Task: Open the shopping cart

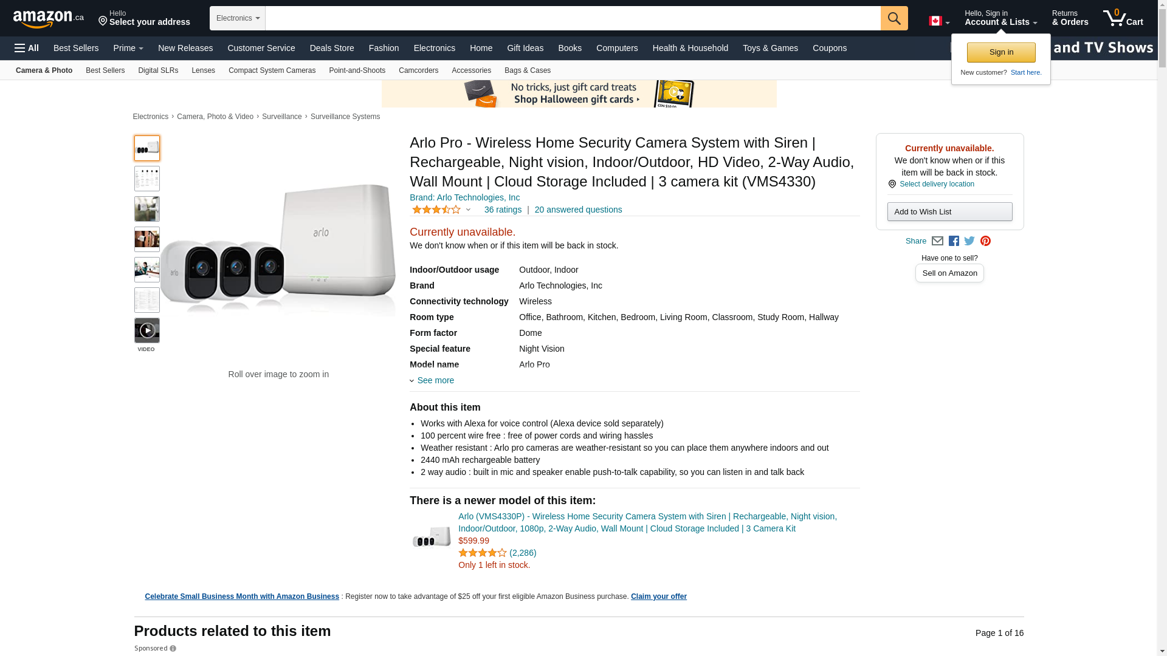Action: (1123, 18)
